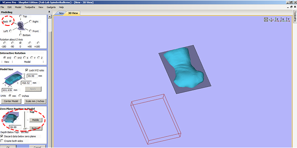
Task: Click the Zero Plane car illustration
Action: (11, 118)
